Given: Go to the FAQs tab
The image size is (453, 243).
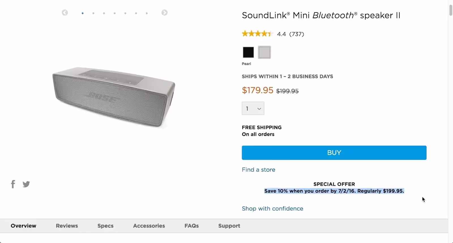Looking at the screenshot, I should [x=192, y=226].
